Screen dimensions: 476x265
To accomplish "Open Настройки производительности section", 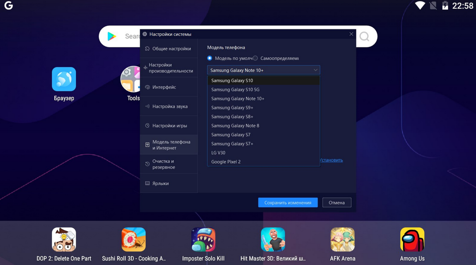I will pyautogui.click(x=169, y=68).
